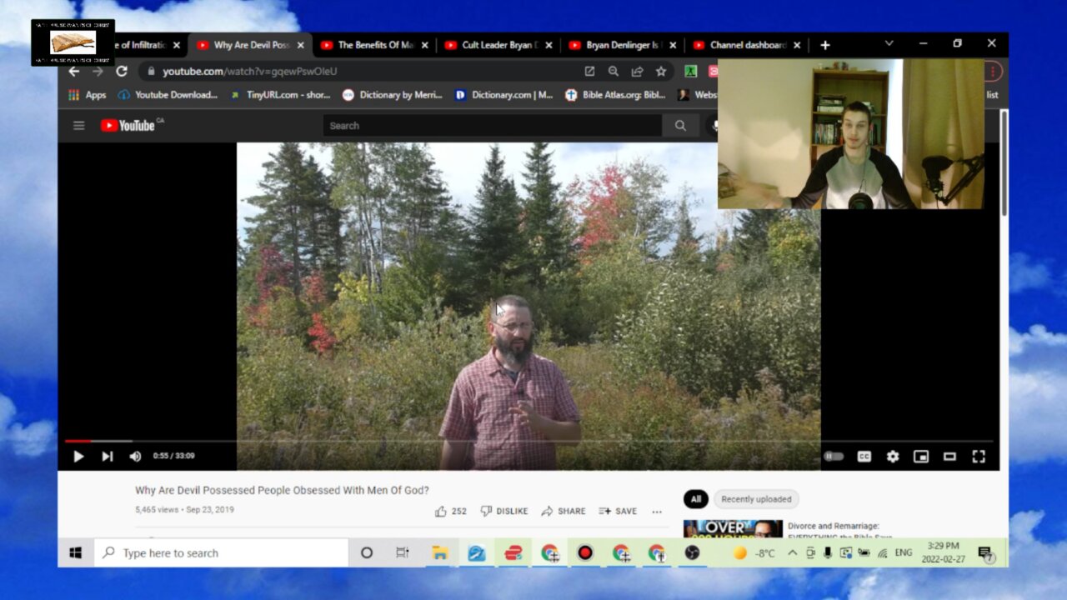Open the YouTube hamburger guide menu

pos(78,126)
